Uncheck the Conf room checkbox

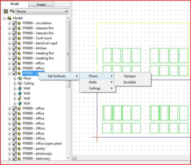(15, 38)
